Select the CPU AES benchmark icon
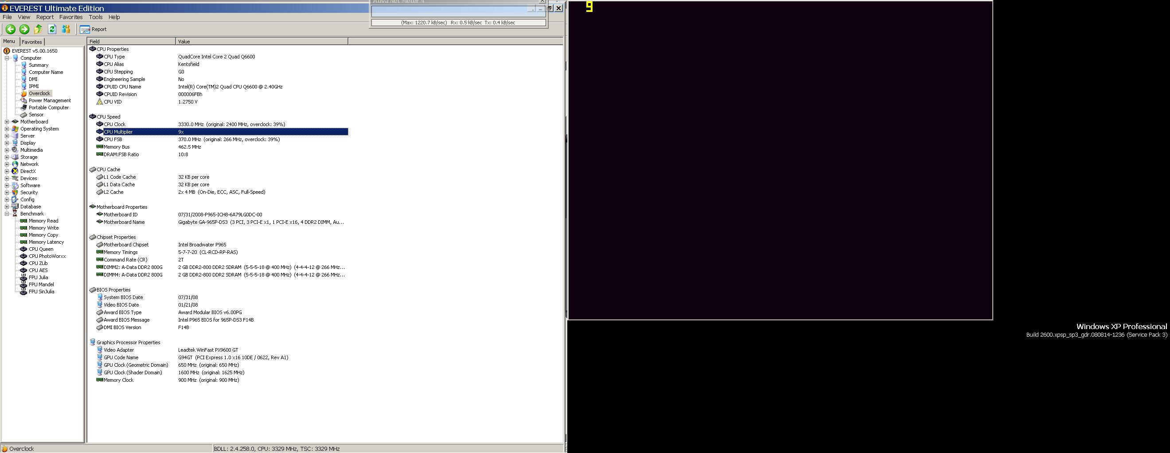This screenshot has width=1170, height=453. coord(23,270)
